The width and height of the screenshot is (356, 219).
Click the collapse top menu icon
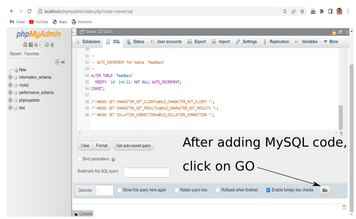pos(347,32)
